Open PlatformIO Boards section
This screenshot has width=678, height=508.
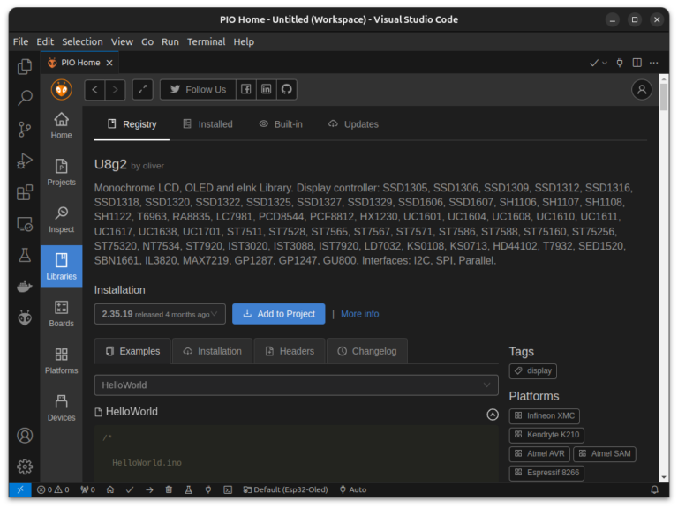click(61, 313)
